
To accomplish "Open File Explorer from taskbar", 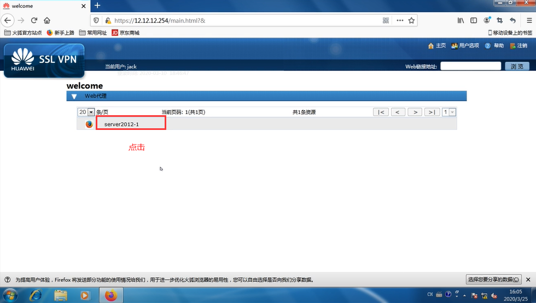I will pos(61,295).
